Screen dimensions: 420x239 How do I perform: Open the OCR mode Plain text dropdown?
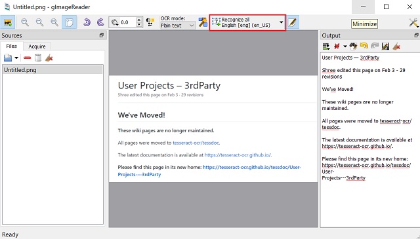click(x=178, y=26)
